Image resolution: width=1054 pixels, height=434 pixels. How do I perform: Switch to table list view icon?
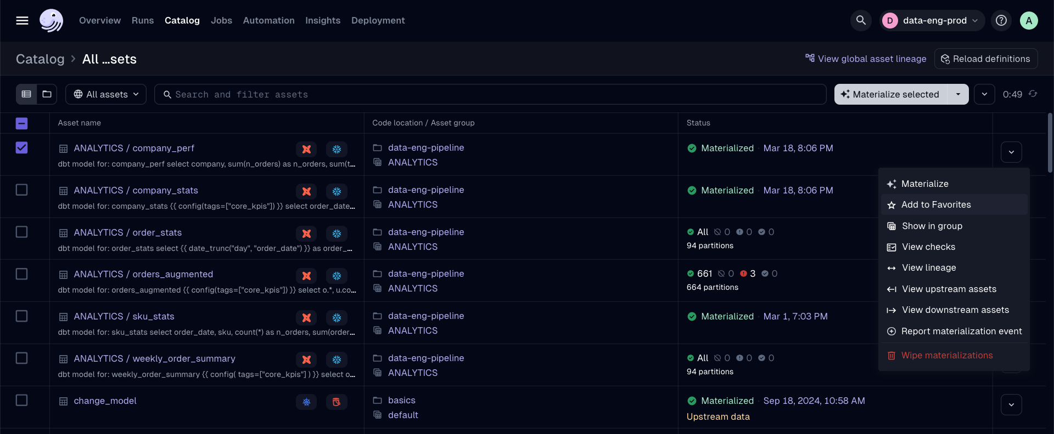tap(26, 94)
